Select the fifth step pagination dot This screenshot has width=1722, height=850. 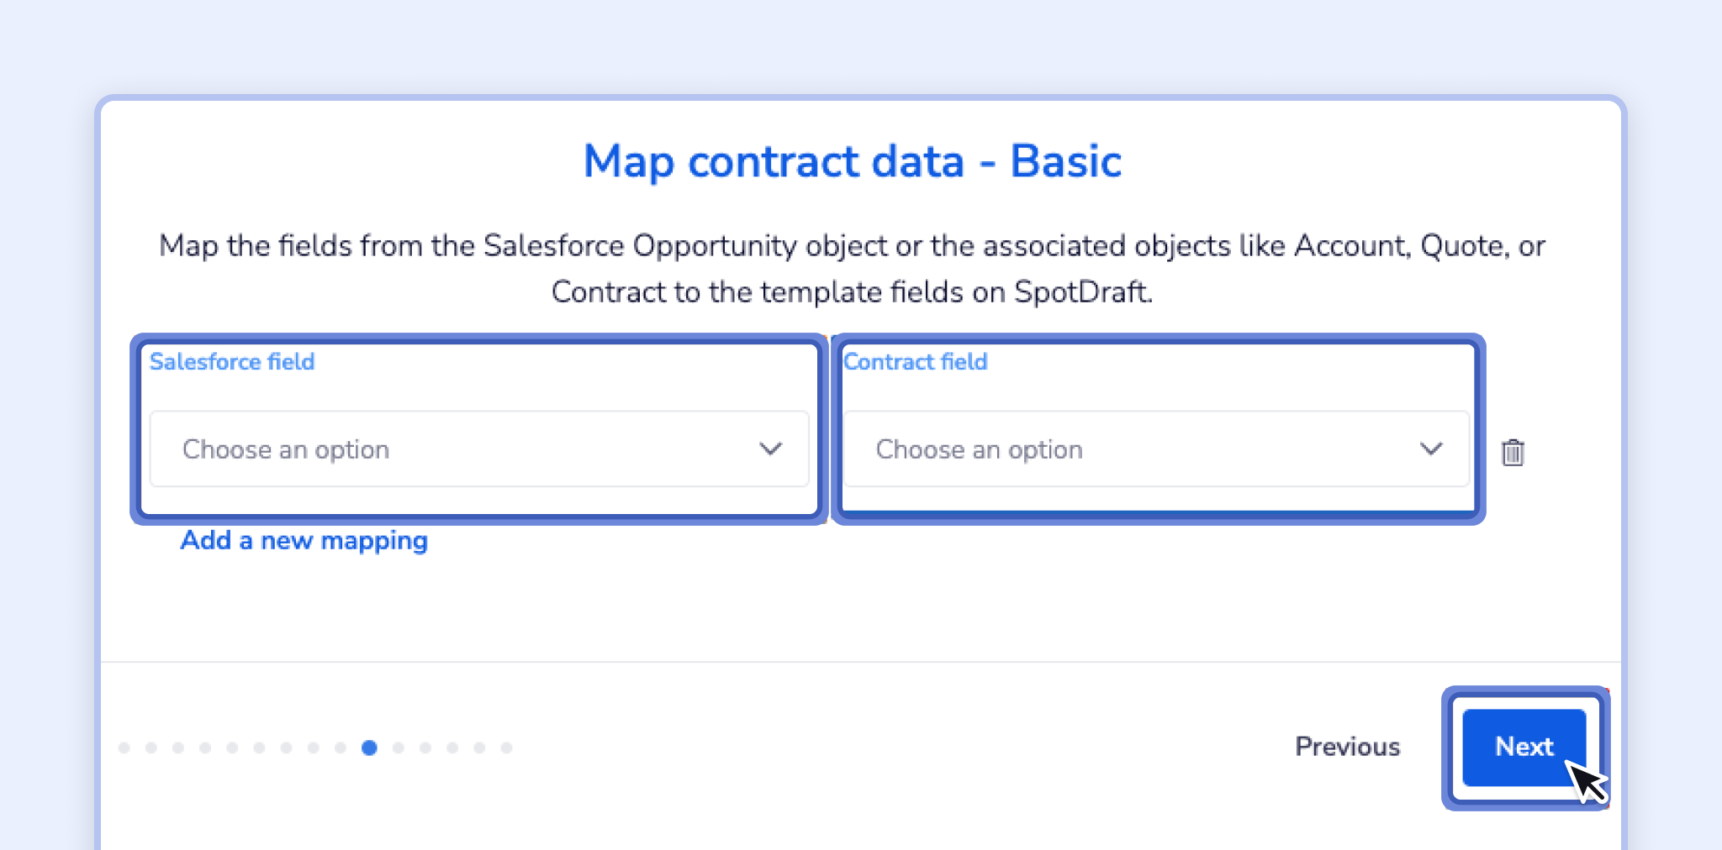point(232,748)
